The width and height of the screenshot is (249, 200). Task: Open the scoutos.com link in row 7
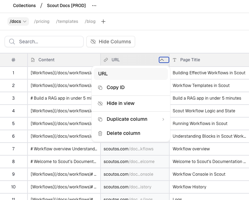pos(128,149)
